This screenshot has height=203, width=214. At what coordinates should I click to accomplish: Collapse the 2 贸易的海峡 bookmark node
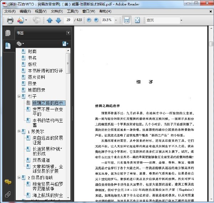(19, 177)
